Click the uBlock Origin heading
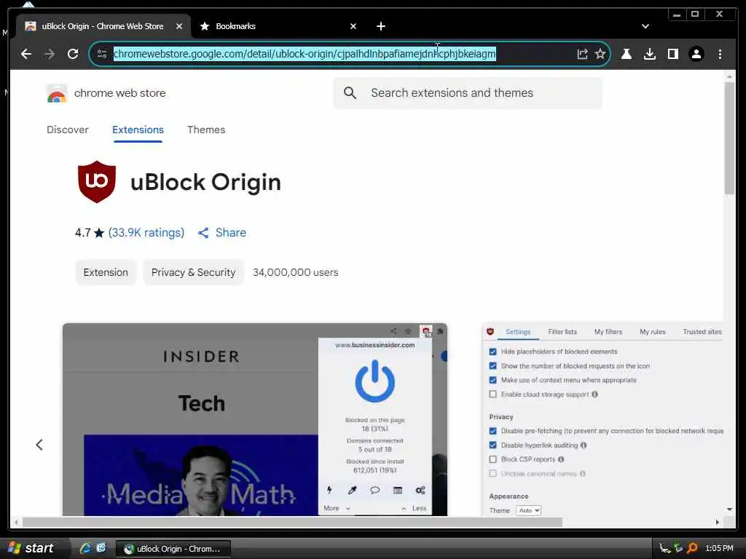Screen dimensions: 746x559 click(205, 182)
